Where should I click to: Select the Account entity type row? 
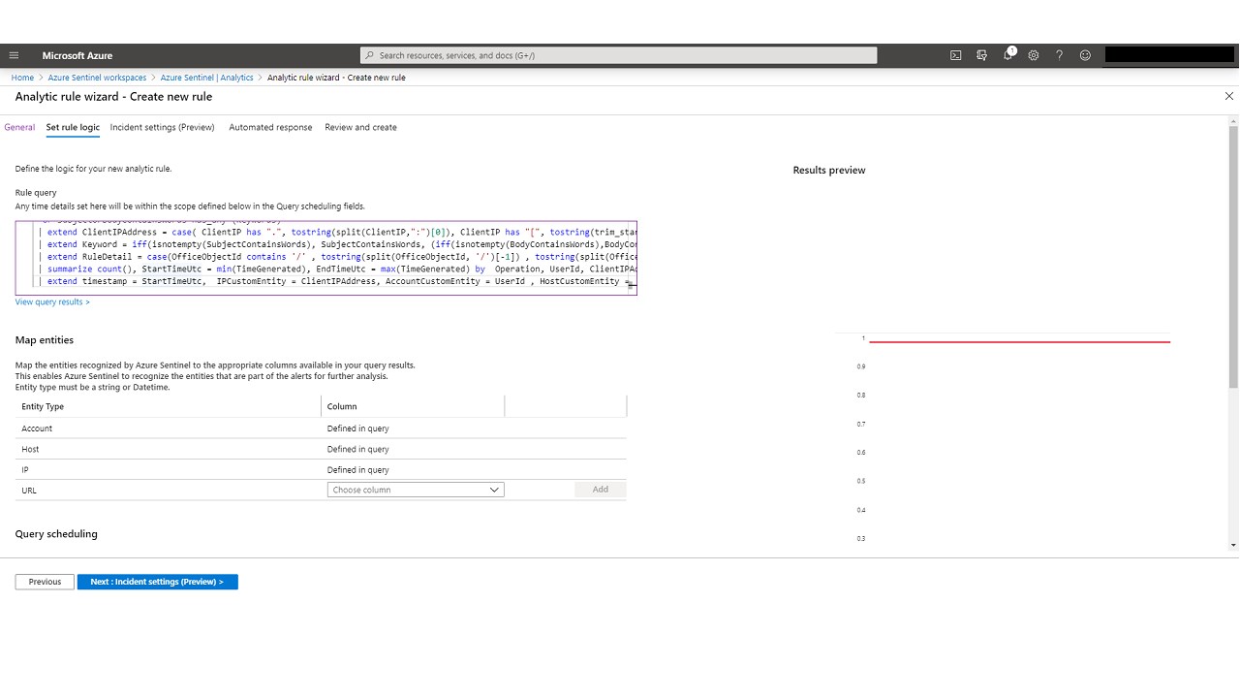point(321,428)
